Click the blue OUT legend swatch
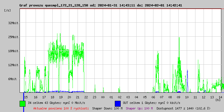 (x=118, y=103)
